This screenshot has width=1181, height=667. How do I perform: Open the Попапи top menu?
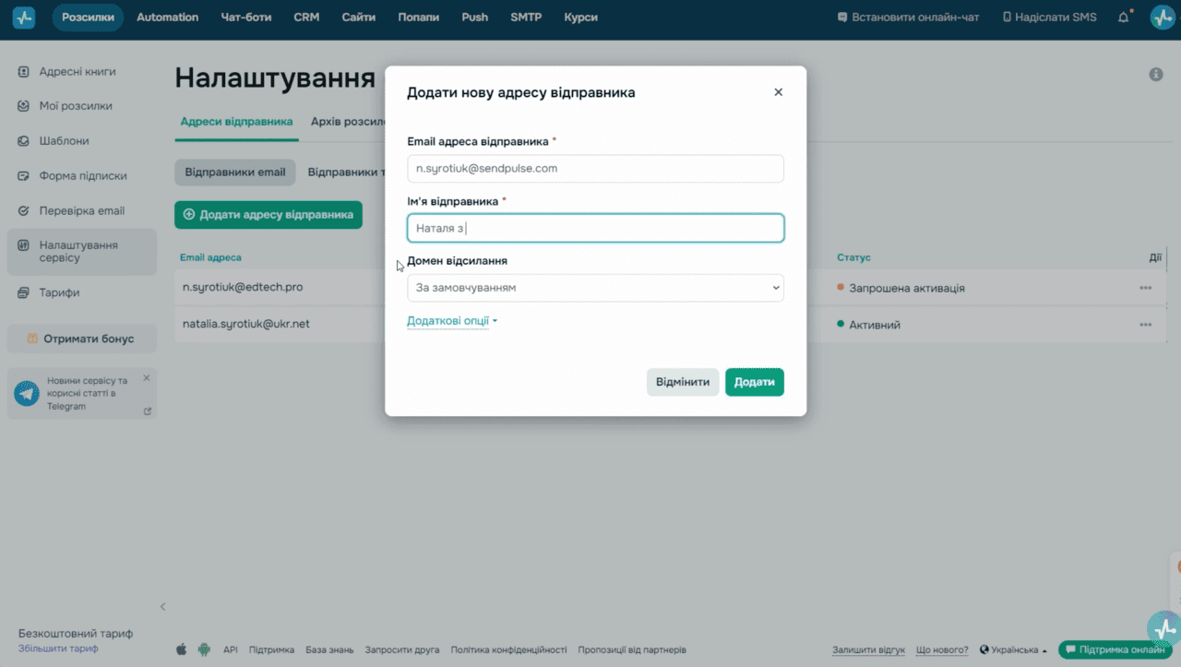[x=419, y=18]
